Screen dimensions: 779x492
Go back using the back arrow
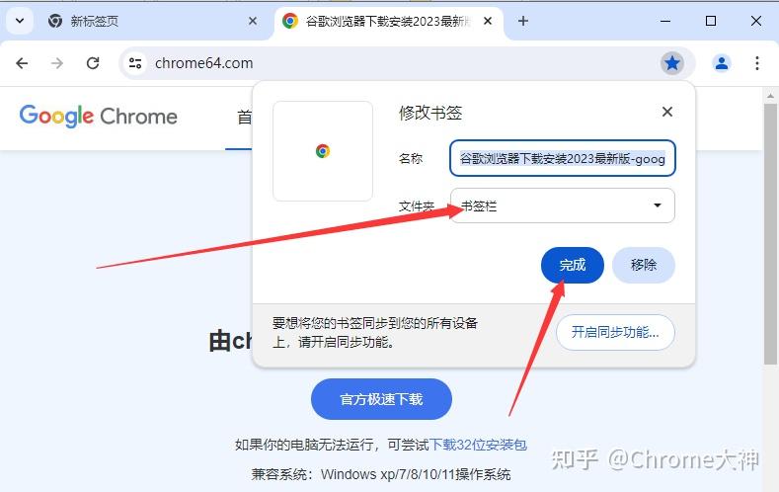[x=22, y=63]
